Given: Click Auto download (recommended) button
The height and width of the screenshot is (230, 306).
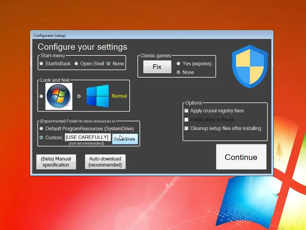Looking at the screenshot, I should click(x=105, y=162).
